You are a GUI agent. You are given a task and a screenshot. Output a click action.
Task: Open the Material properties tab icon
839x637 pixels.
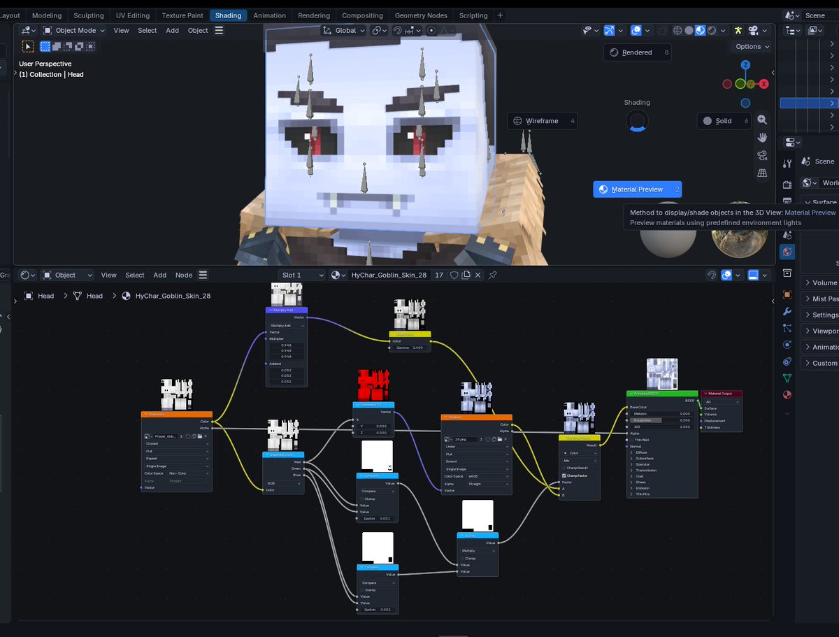(x=787, y=395)
